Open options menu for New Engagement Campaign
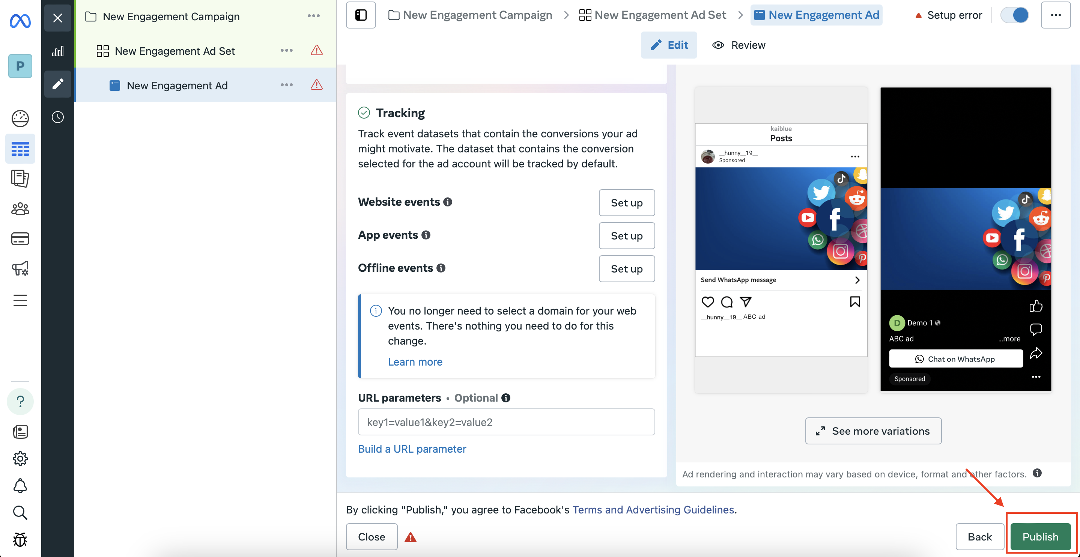 (x=314, y=16)
